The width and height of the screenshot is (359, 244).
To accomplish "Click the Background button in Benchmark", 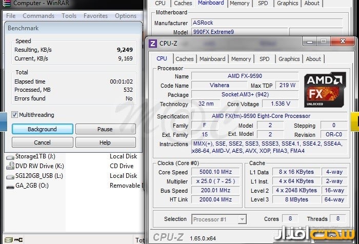I will 43,129.
